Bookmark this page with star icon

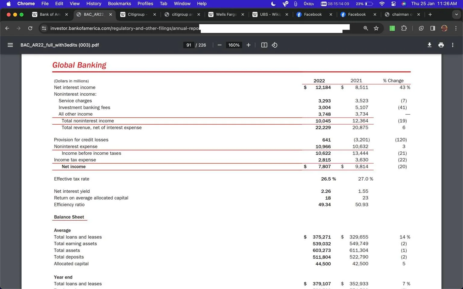376,28
